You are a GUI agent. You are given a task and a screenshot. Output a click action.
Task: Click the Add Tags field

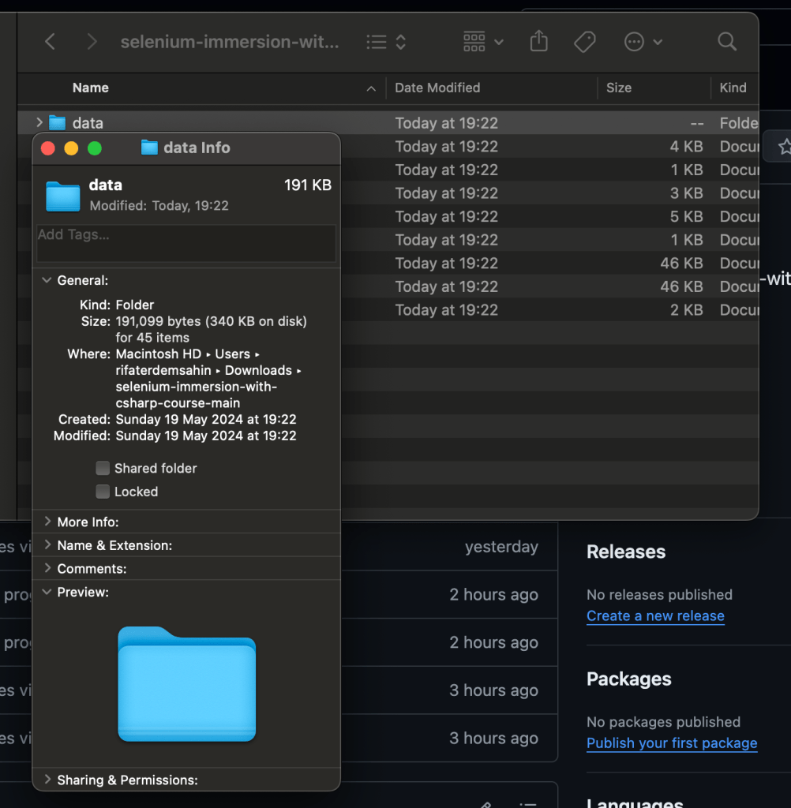tap(186, 243)
